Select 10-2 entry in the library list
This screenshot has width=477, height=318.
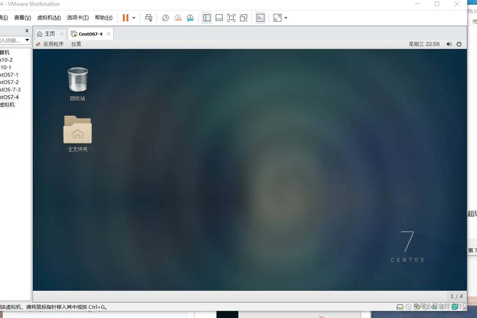pos(6,60)
